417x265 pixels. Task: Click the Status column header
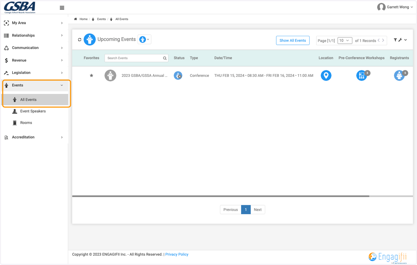click(x=179, y=58)
